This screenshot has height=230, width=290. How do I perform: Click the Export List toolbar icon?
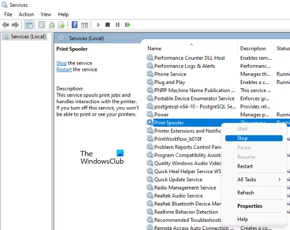[61, 25]
